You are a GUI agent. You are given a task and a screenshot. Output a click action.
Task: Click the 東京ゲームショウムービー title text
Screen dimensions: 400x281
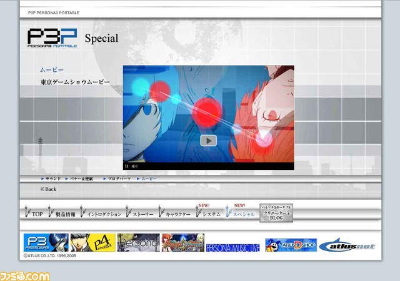(75, 82)
